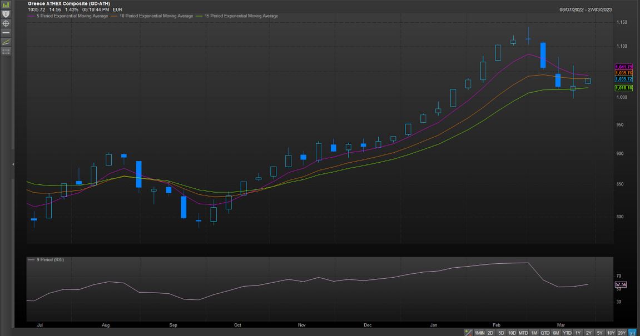640x336 pixels.
Task: Click the Greece ATHEX Composite chart title
Action: pos(68,3)
